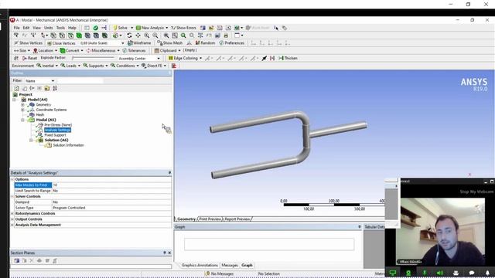Image resolution: width=495 pixels, height=278 pixels.
Task: Click the Explode Factor slider
Action: click(93, 58)
